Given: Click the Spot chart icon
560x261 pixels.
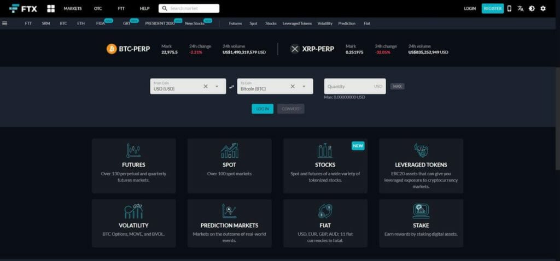Looking at the screenshot, I should click(x=229, y=151).
